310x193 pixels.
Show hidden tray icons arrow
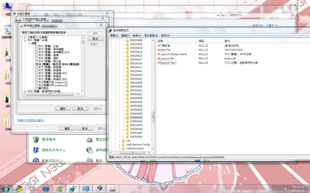point(276,189)
